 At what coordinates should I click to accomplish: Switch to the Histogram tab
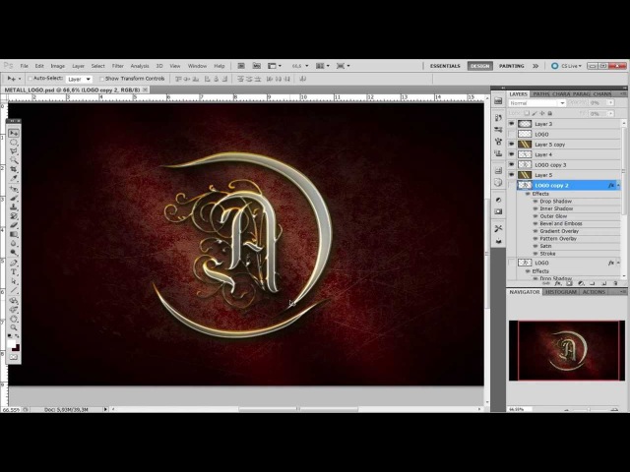coord(560,292)
